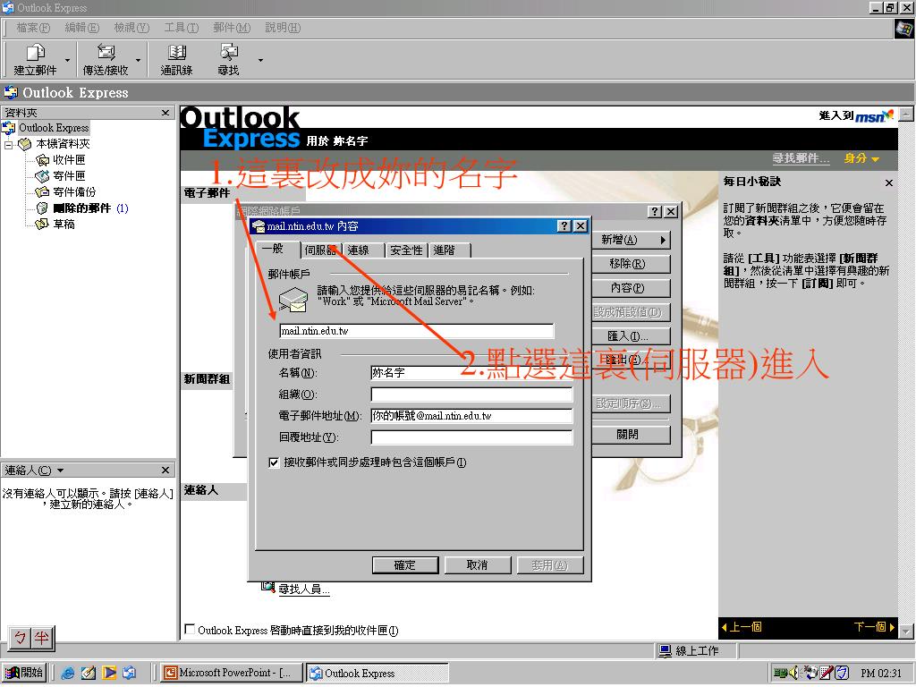Image resolution: width=916 pixels, height=687 pixels.
Task: Open the 說明(H) menu
Action: click(283, 28)
